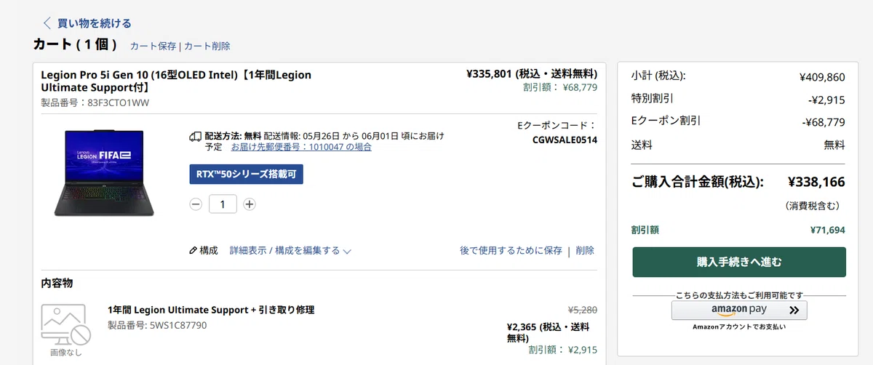873x365 pixels.
Task: Open the Legion laptop product thumbnail
Action: click(104, 173)
